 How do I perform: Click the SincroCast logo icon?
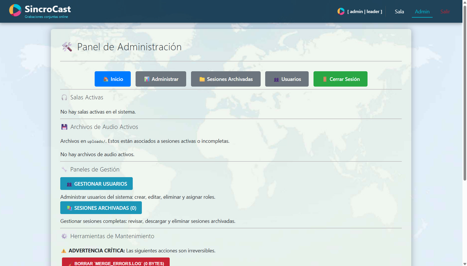[x=15, y=10]
